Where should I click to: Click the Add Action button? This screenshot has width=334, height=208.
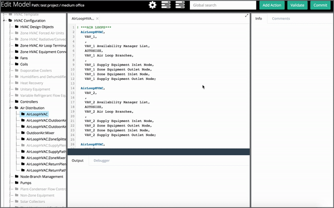click(272, 5)
